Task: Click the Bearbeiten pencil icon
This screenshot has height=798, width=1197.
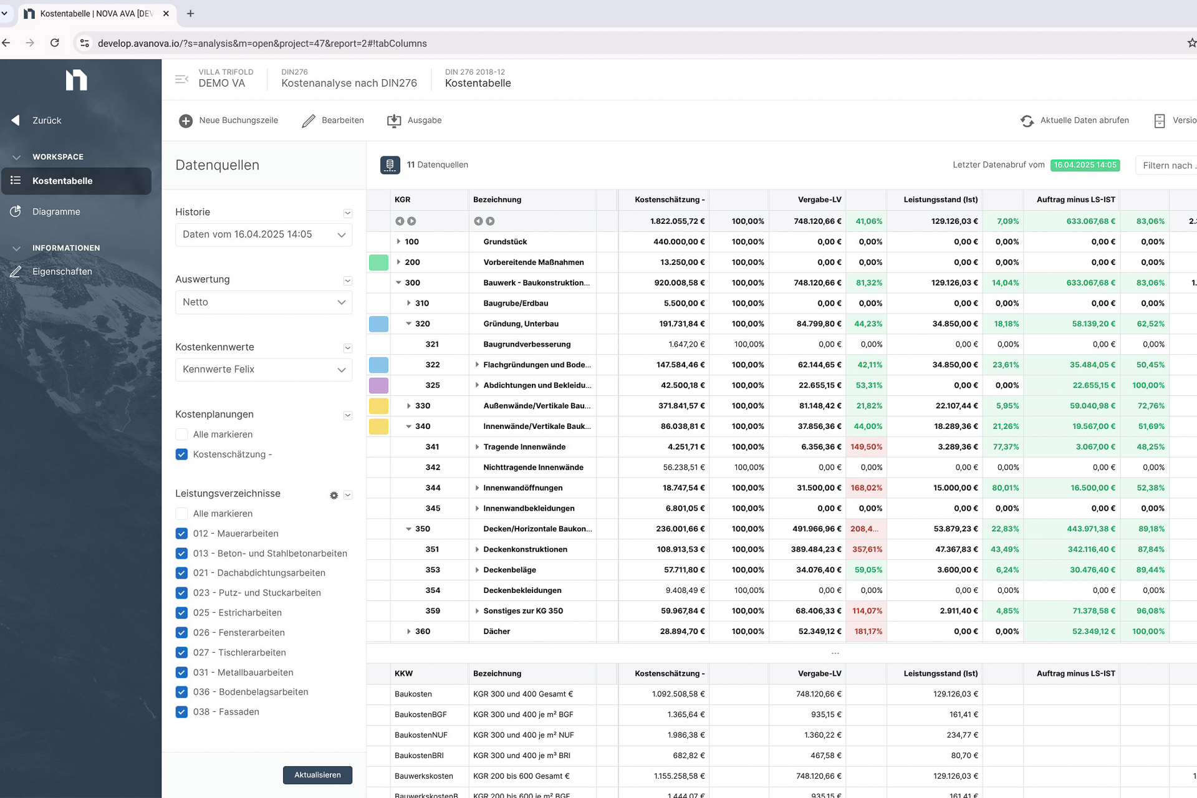Action: point(309,121)
